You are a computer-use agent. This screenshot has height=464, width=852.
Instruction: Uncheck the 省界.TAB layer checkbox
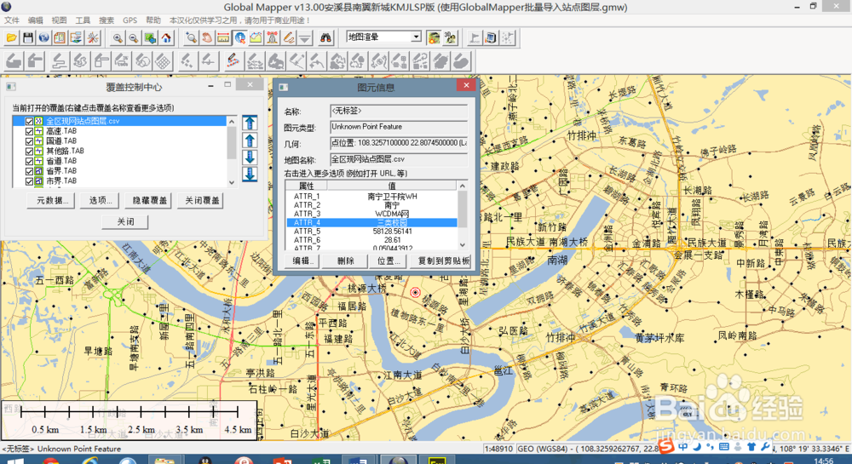tap(29, 171)
